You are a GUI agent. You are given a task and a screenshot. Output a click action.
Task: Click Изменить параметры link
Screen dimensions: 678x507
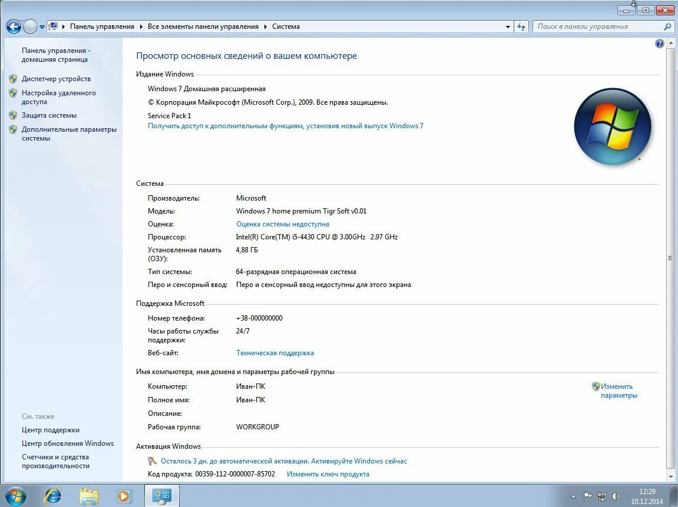click(x=619, y=391)
